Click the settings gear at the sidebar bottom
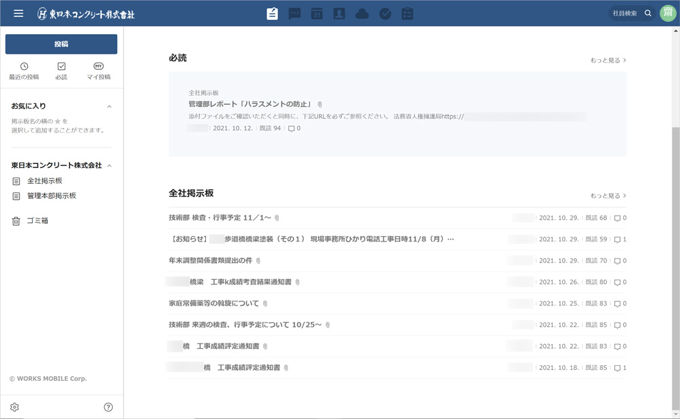Image resolution: width=680 pixels, height=419 pixels. pos(15,407)
